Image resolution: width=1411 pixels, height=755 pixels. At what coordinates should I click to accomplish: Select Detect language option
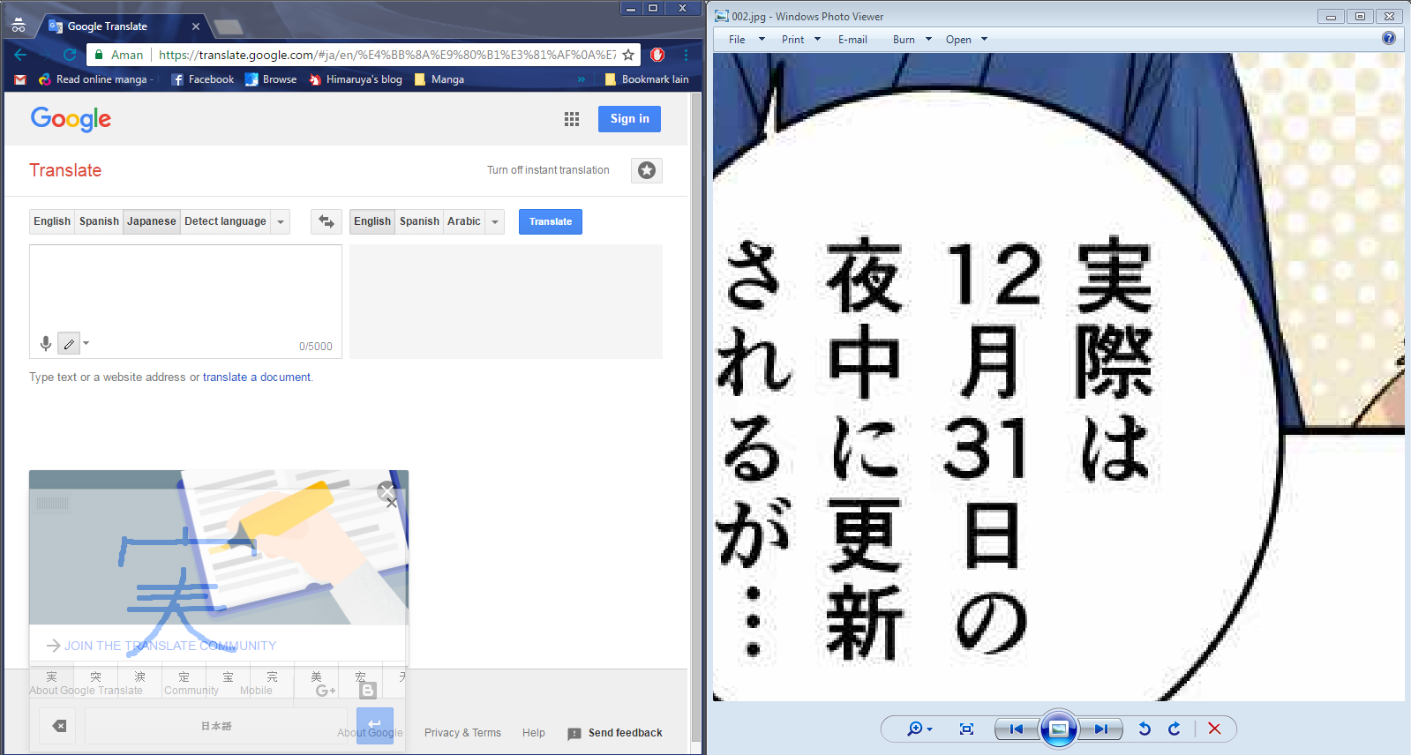225,221
